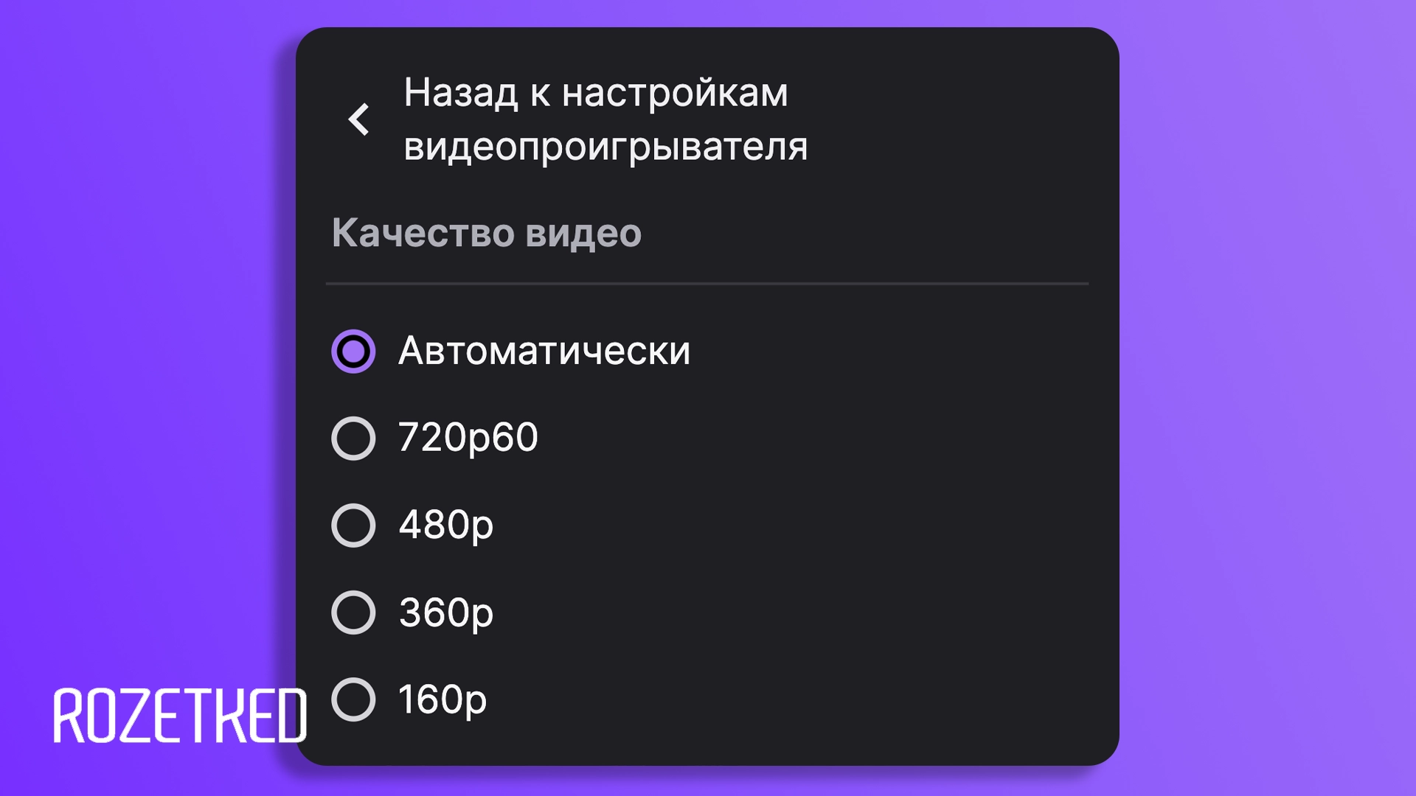Click the 160p option label
This screenshot has width=1416, height=796.
(x=441, y=699)
